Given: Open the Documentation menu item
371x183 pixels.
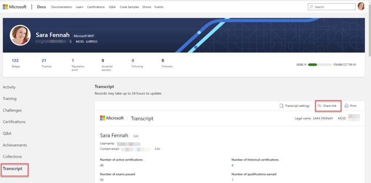Looking at the screenshot, I should (61, 7).
